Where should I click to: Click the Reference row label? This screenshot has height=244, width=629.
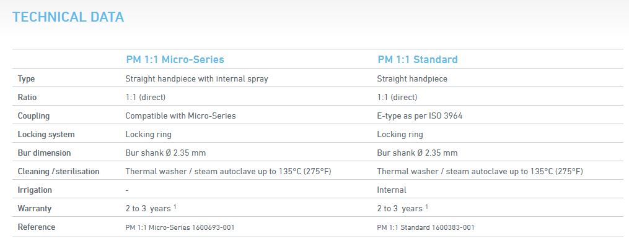pyautogui.click(x=37, y=227)
